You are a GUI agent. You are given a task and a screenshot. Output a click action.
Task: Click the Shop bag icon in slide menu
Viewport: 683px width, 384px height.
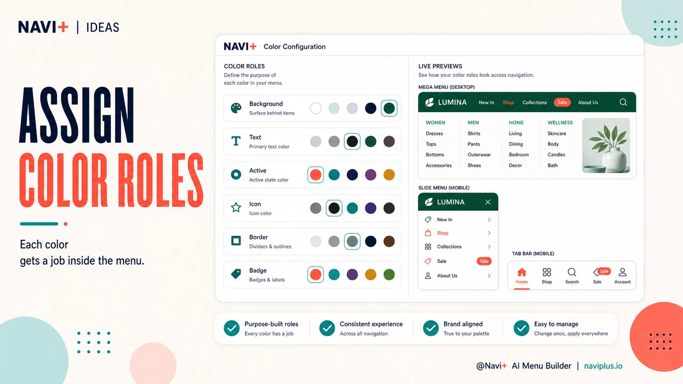tap(428, 233)
